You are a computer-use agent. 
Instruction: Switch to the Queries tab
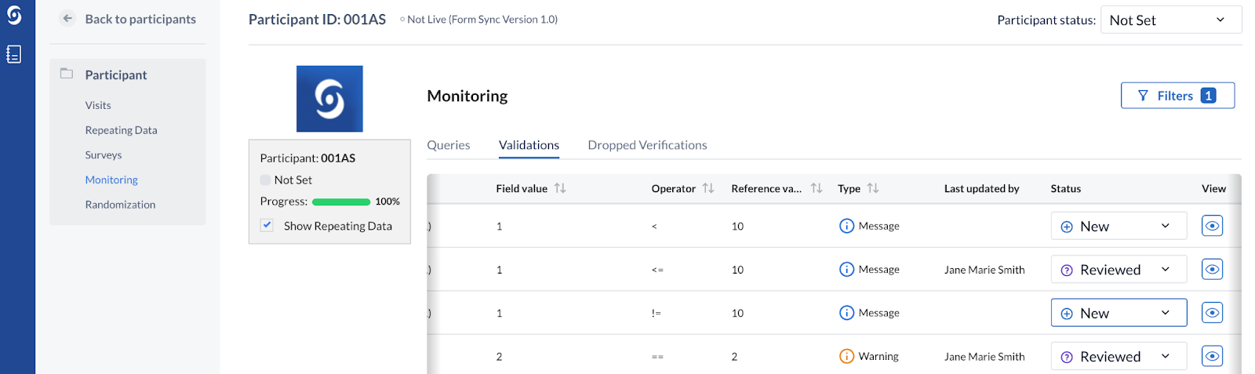click(449, 145)
